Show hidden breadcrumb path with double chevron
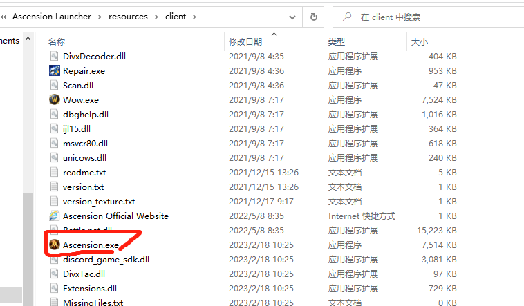 3,17
